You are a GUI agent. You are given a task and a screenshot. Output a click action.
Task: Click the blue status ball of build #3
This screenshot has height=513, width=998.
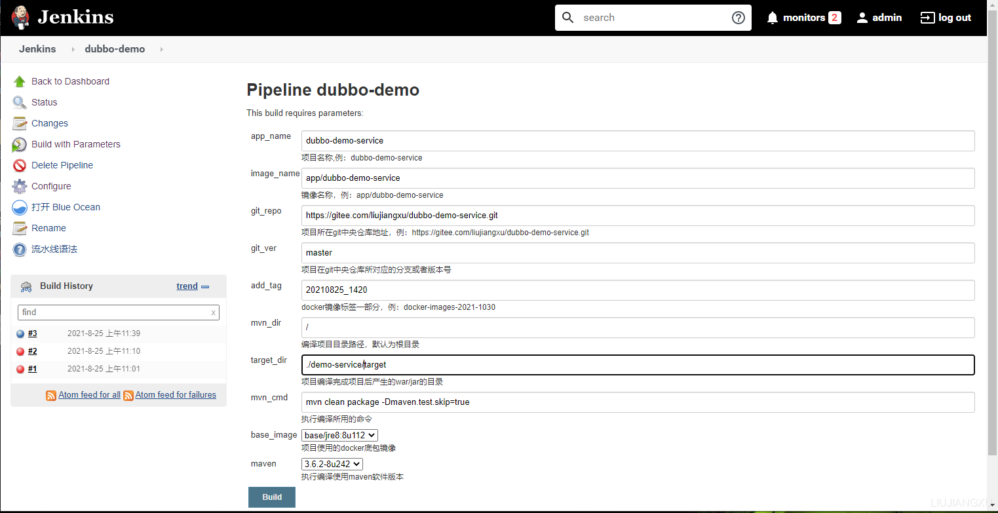pyautogui.click(x=20, y=333)
